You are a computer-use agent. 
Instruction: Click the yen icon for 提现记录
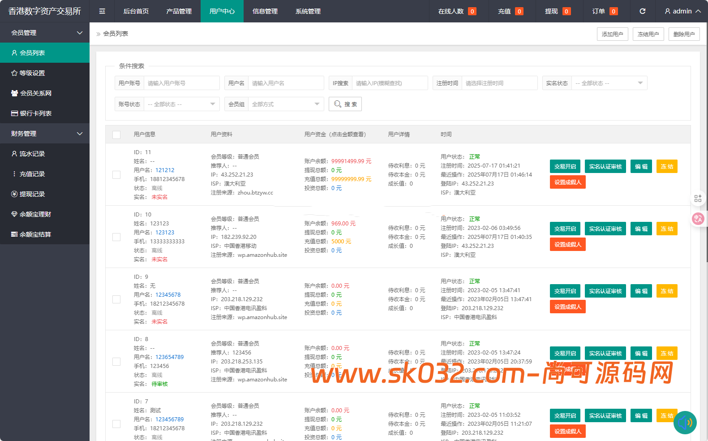(x=14, y=194)
